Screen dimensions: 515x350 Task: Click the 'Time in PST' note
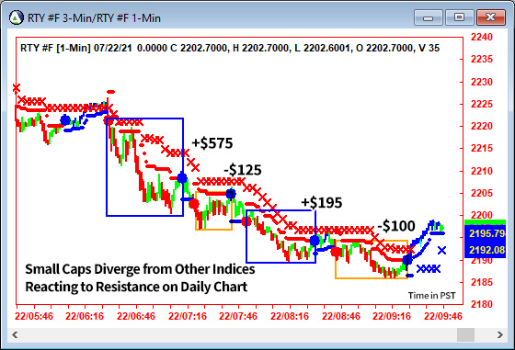[x=431, y=296]
